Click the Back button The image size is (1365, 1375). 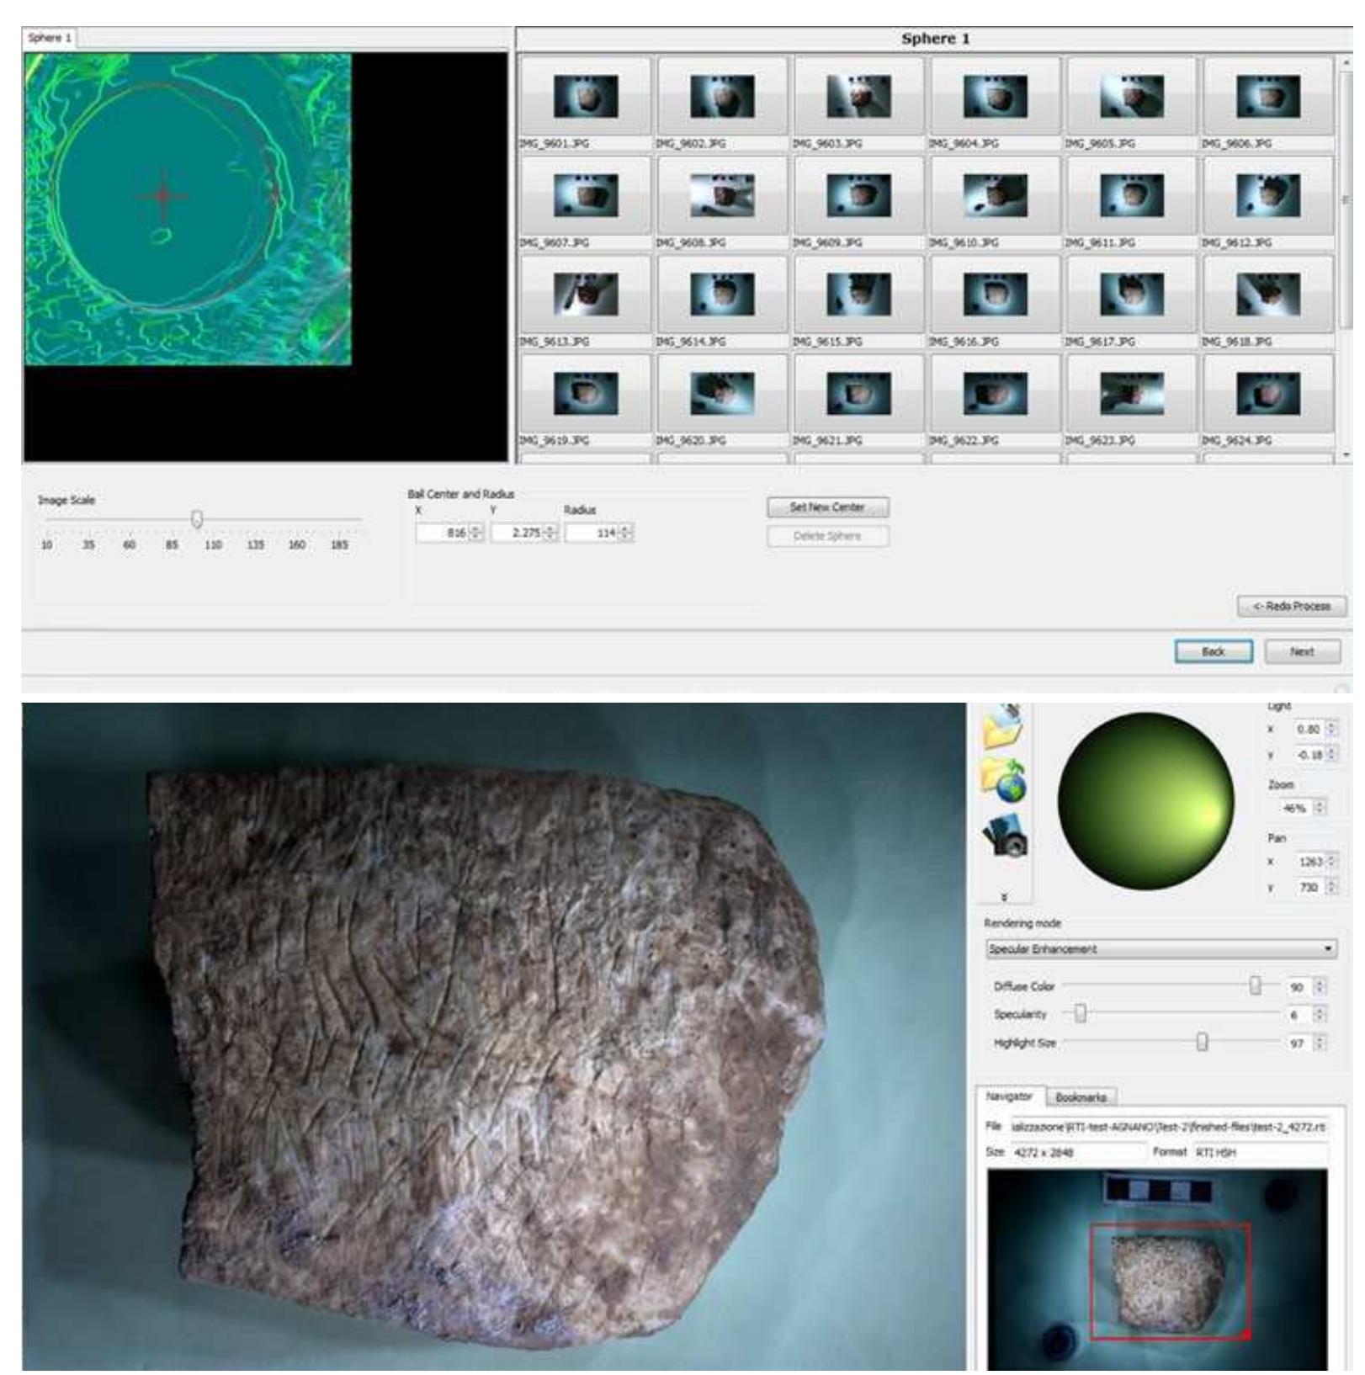(x=1213, y=651)
